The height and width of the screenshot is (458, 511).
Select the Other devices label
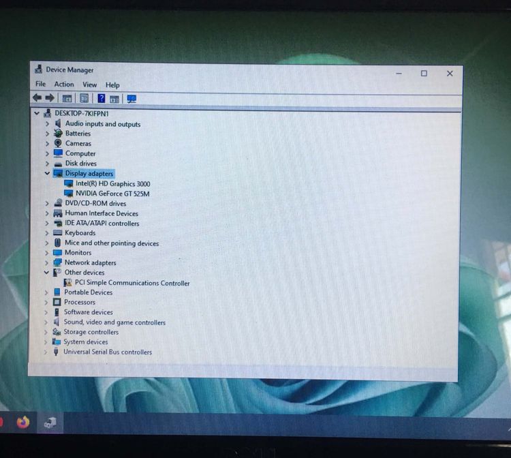(x=84, y=272)
